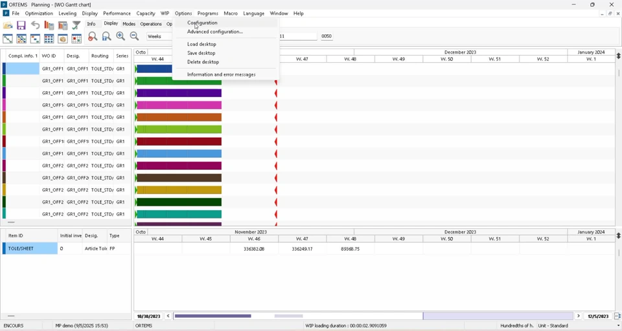Click the 89368.75 value in W. 48
622x331 pixels.
tap(351, 249)
